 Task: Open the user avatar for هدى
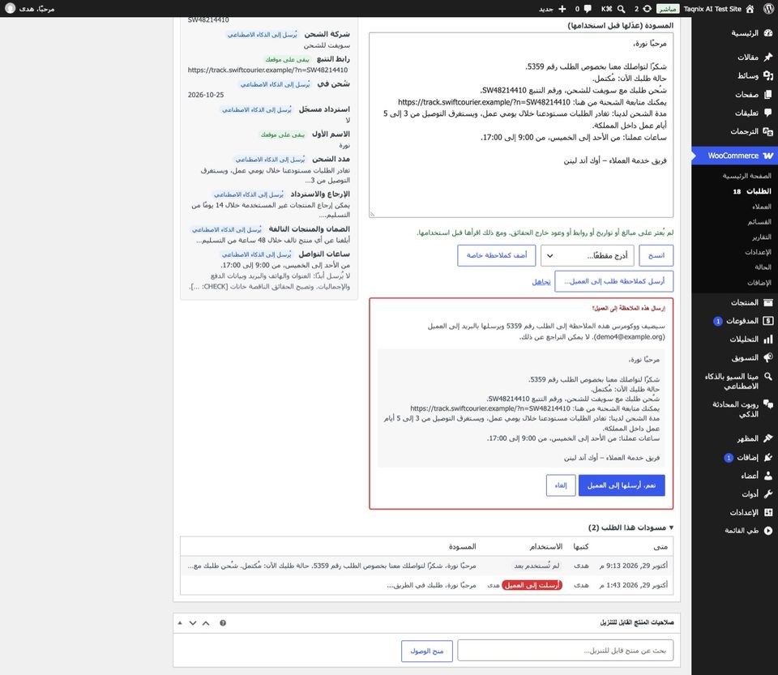(10, 8)
